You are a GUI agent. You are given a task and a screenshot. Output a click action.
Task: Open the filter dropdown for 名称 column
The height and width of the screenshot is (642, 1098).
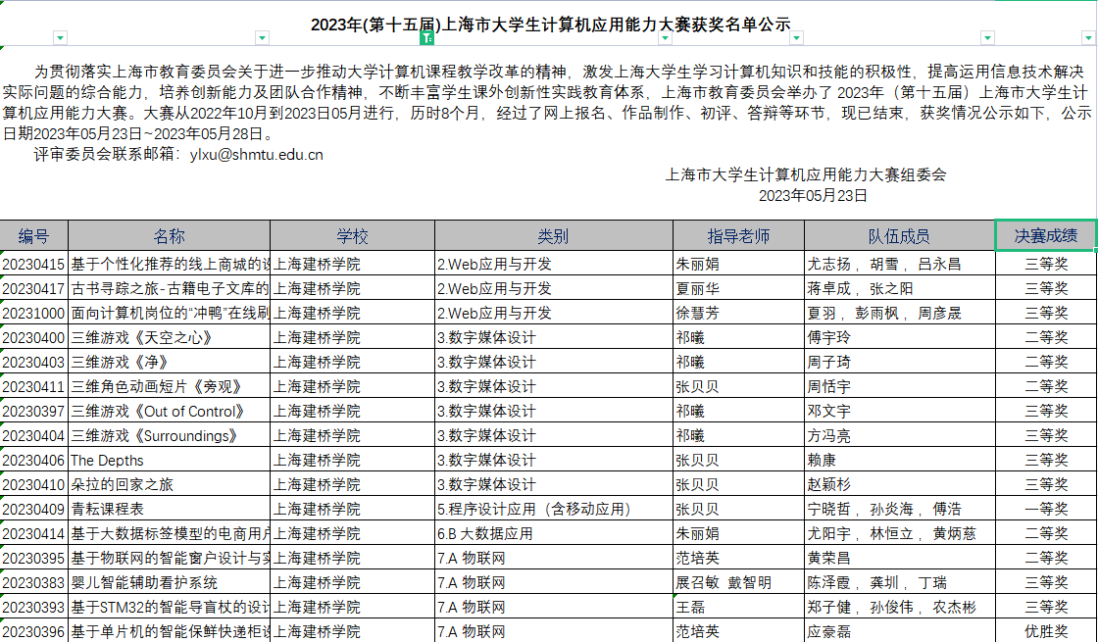[x=262, y=38]
